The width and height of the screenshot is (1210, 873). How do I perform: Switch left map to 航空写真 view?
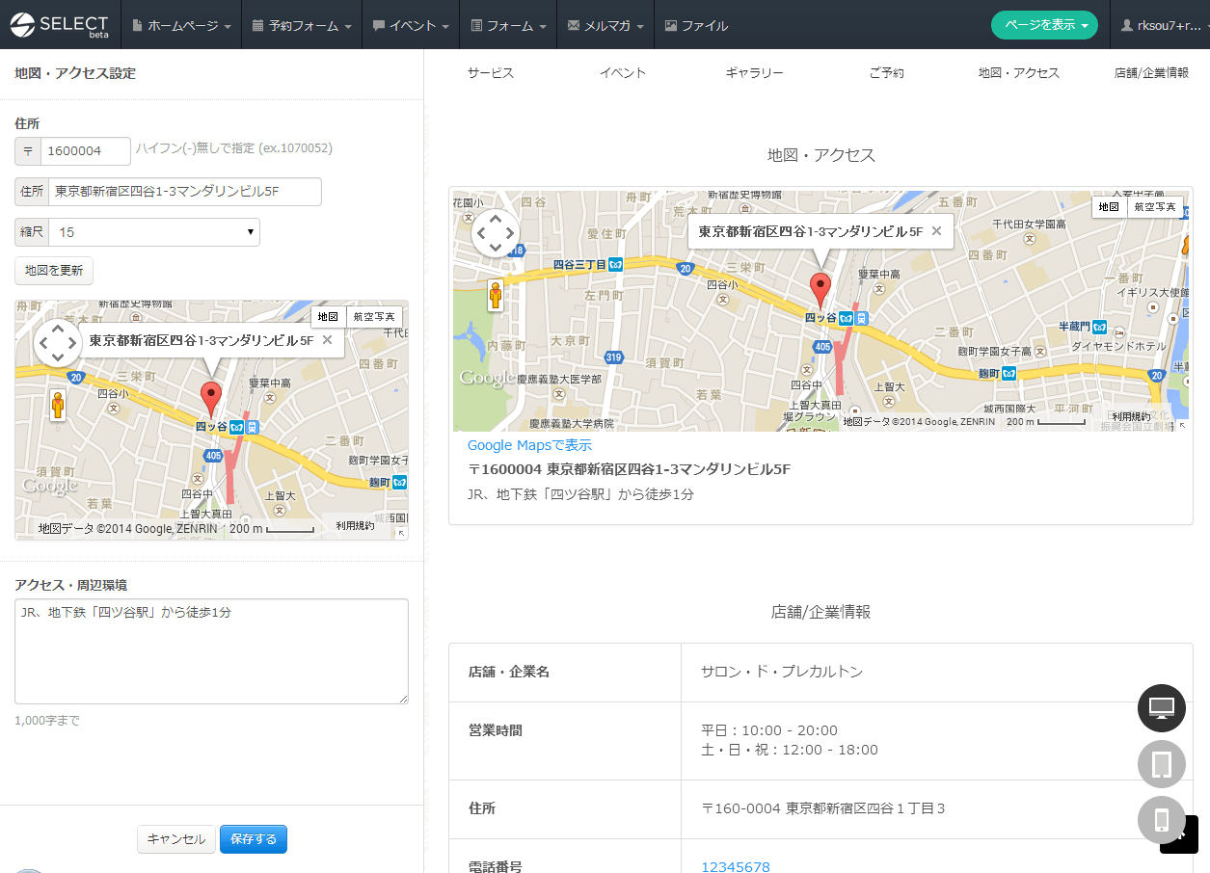374,317
